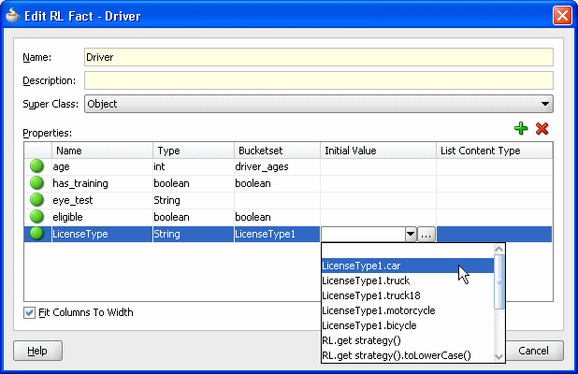578x374 pixels.
Task: Select the age property name cell
Action: (x=102, y=166)
